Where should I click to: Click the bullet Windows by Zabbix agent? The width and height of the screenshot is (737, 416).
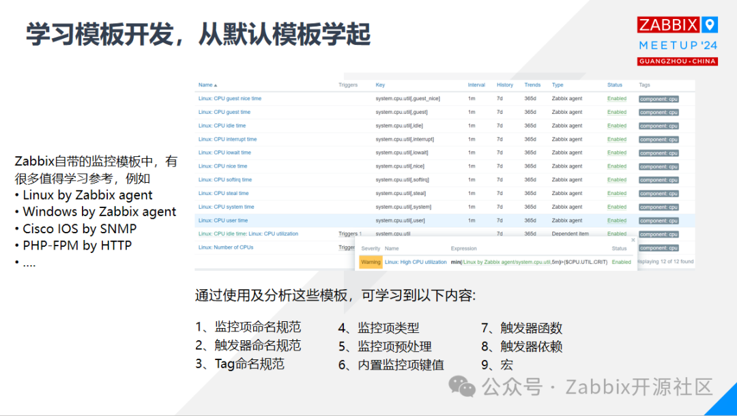[x=99, y=212]
